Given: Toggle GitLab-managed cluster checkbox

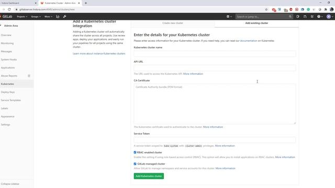Looking at the screenshot, I should pyautogui.click(x=135, y=163).
